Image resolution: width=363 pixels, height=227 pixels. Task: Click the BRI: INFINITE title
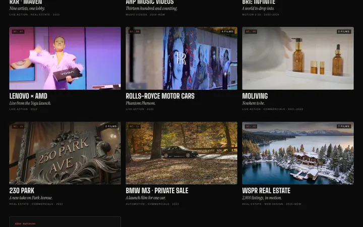259,2
